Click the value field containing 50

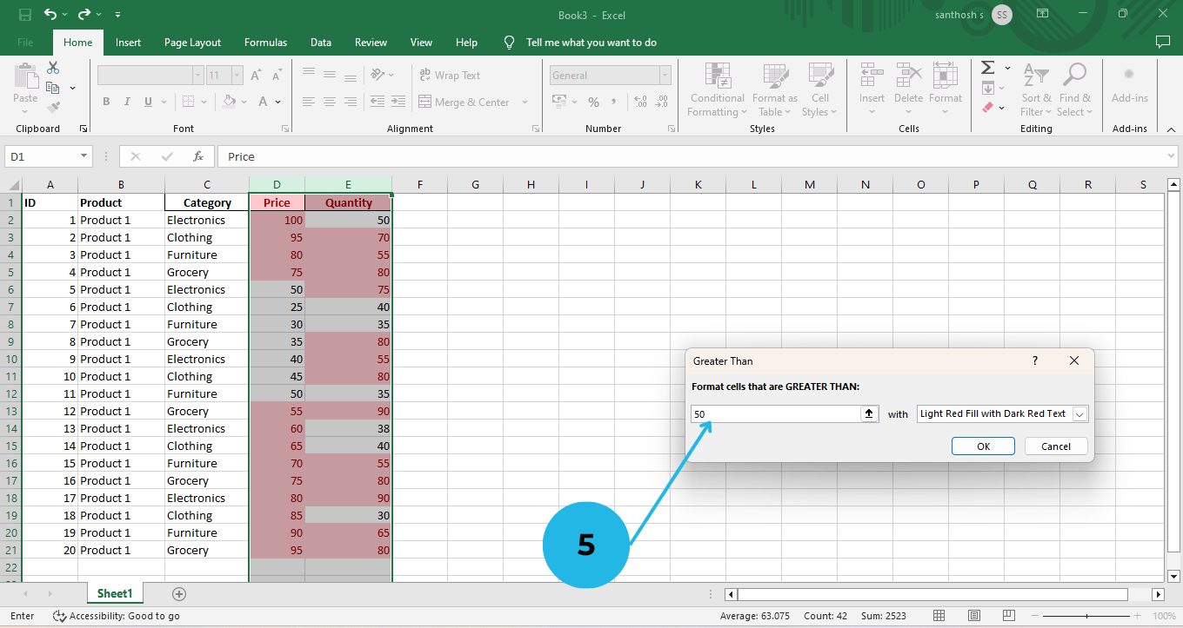(775, 414)
